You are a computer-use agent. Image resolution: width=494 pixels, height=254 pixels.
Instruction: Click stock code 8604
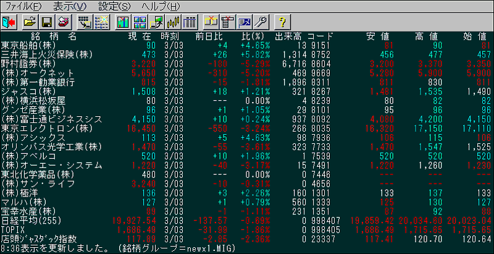click(x=320, y=64)
